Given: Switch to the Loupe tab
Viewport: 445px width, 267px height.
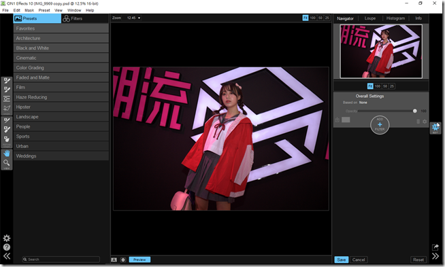Looking at the screenshot, I should click(370, 18).
